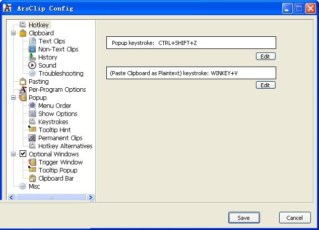Image resolution: width=319 pixels, height=230 pixels.
Task: Select Sound in the tree
Action: [x=47, y=65]
